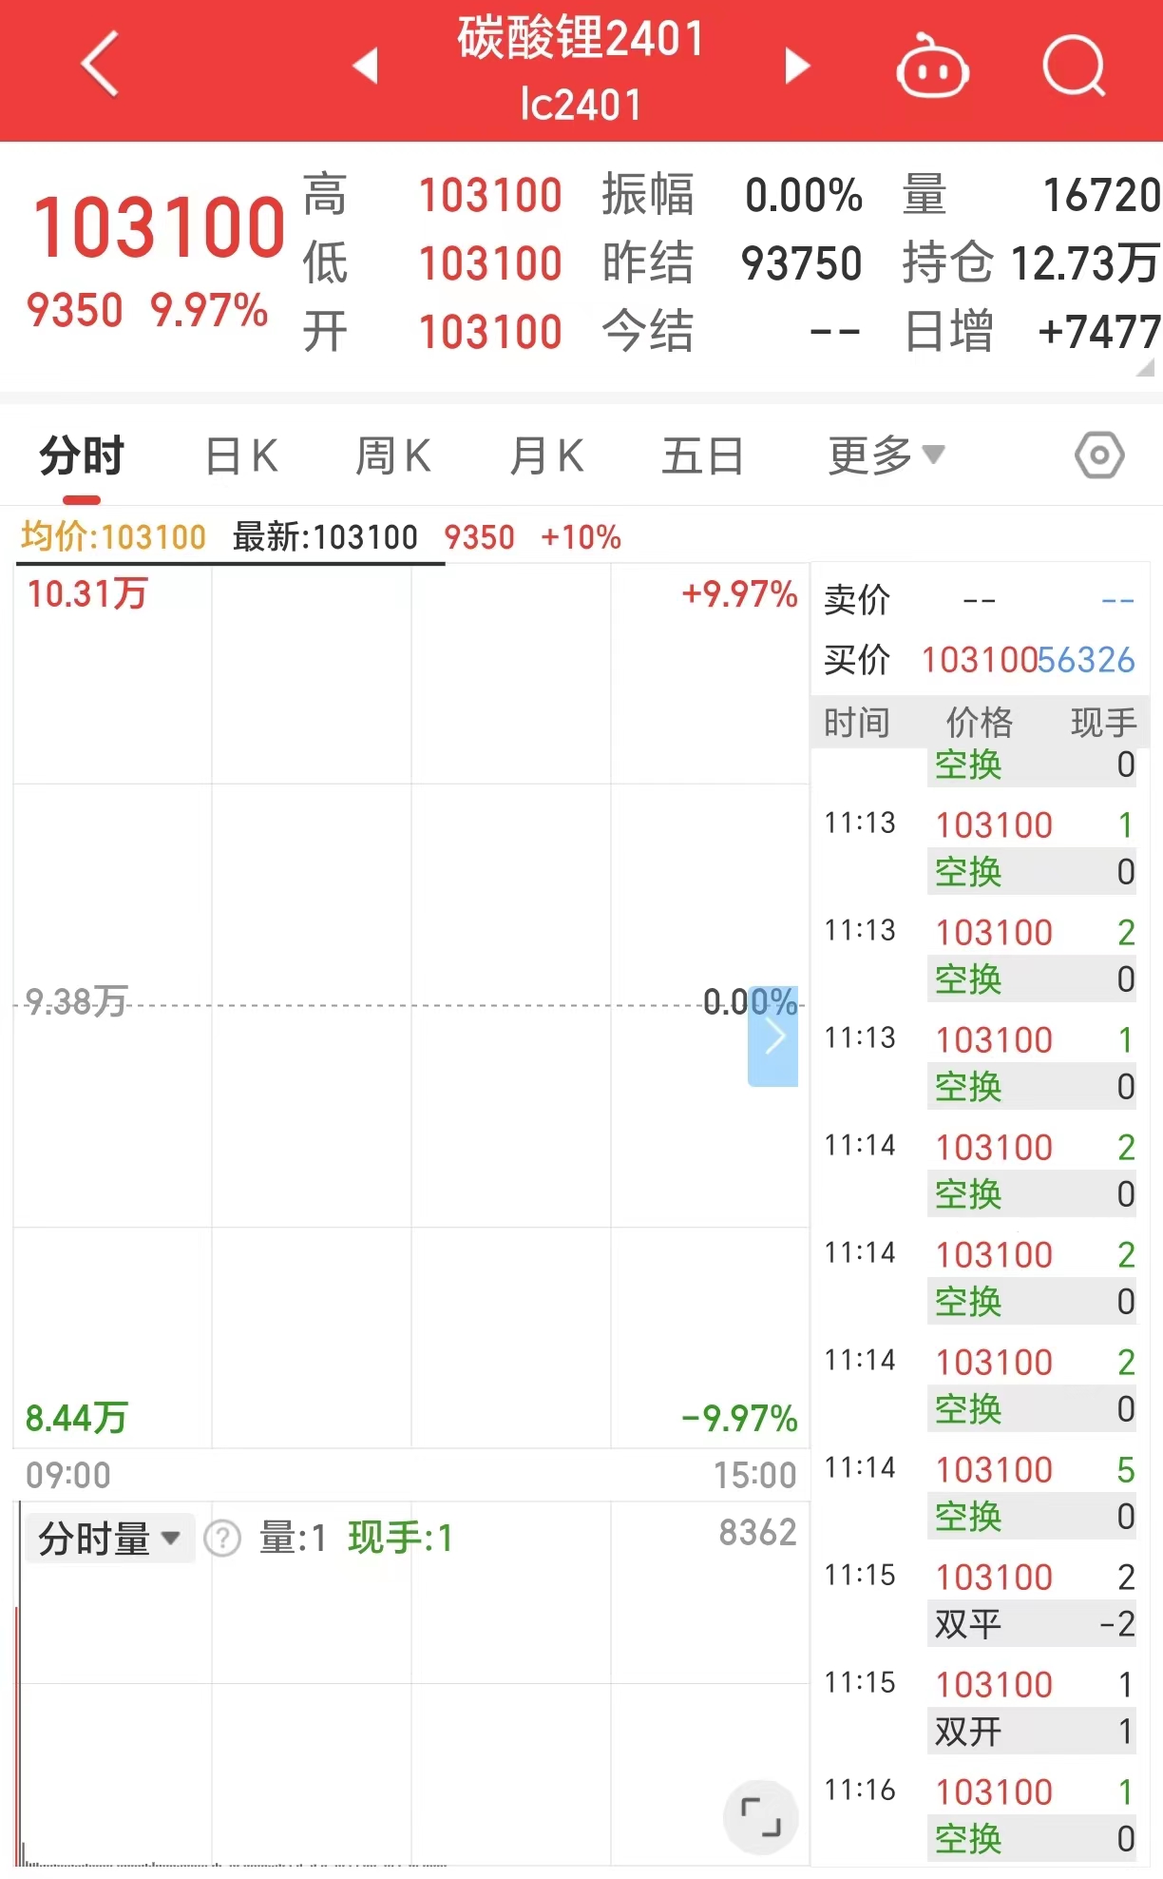Tap the 现手 column header
The width and height of the screenshot is (1163, 1879).
(x=1103, y=723)
